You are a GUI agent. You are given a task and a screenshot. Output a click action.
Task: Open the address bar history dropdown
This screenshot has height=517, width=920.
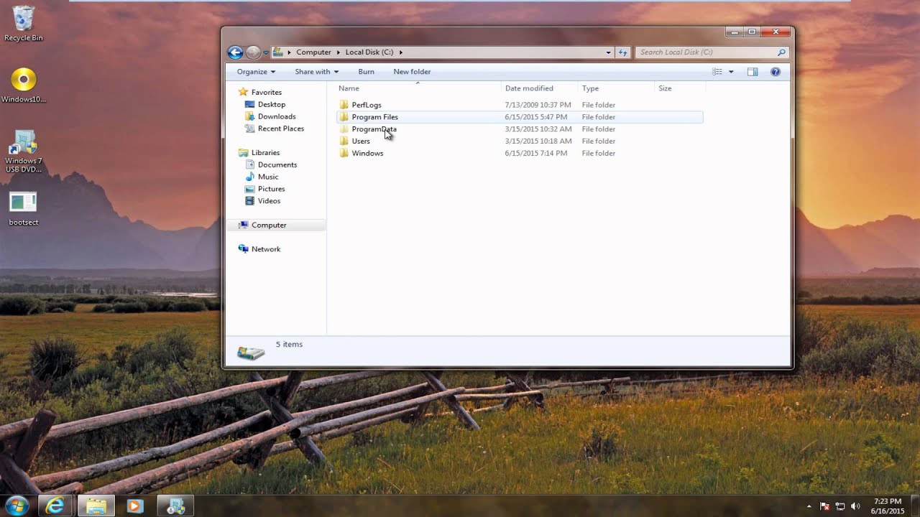(x=608, y=52)
